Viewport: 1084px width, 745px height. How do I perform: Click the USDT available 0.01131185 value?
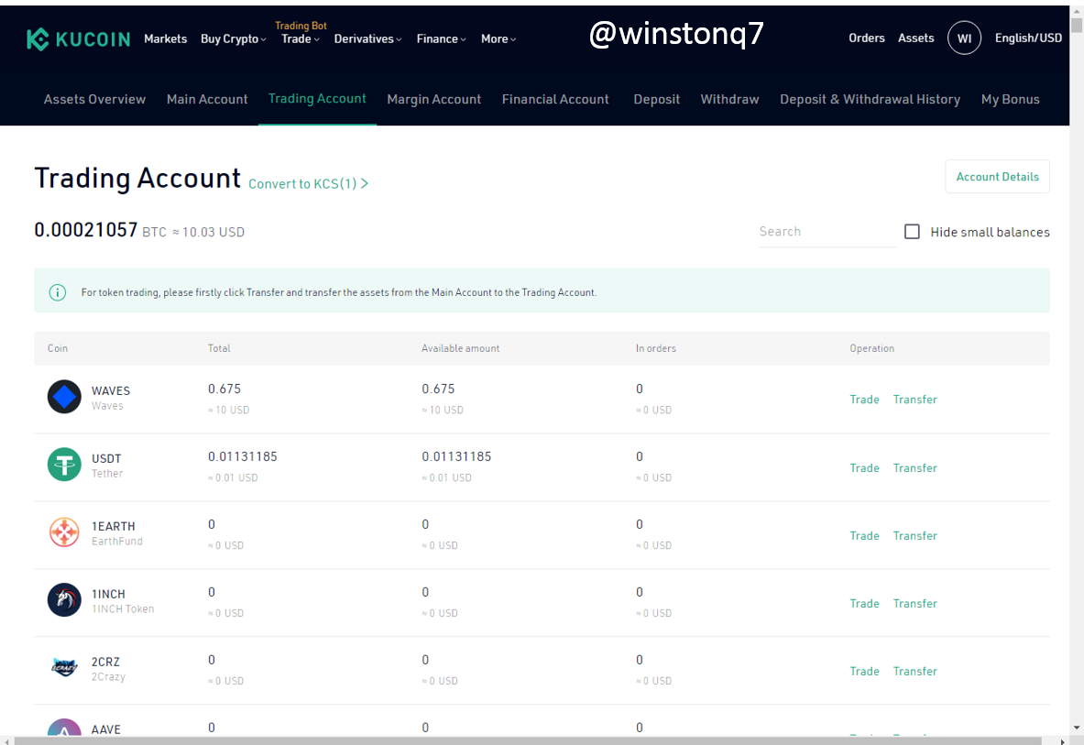(x=456, y=457)
